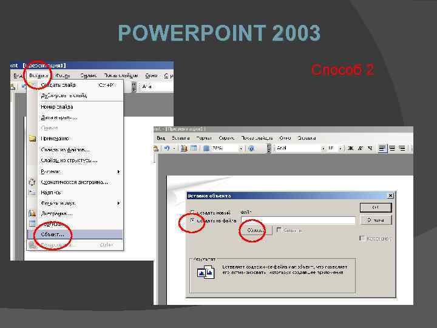Open the Вид menu in left window
This screenshot has width=437, height=328.
tap(18, 75)
